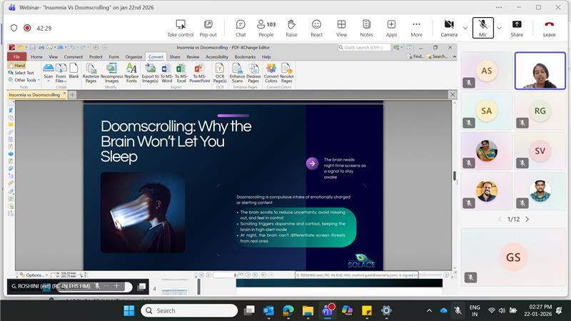Click the Share screen icon
The image size is (571, 321).
516,28
